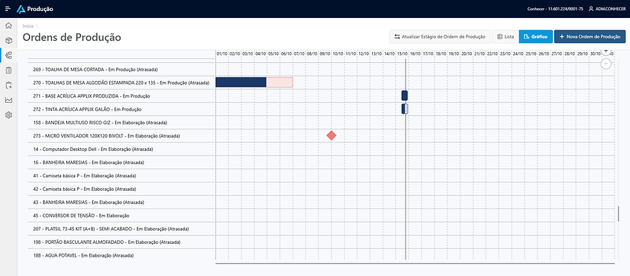Open the chart reports sidebar icon

click(x=8, y=100)
